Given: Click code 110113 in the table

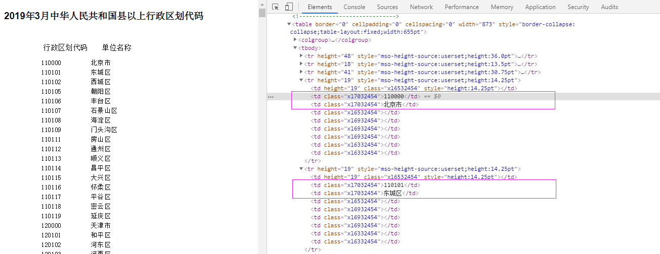Looking at the screenshot, I should pos(51,159).
